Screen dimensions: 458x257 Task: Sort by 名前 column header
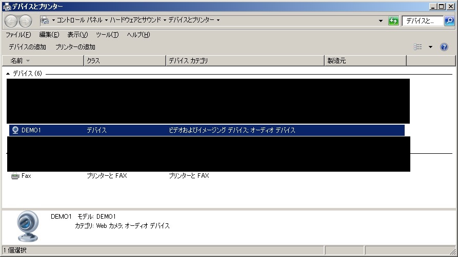click(x=43, y=61)
